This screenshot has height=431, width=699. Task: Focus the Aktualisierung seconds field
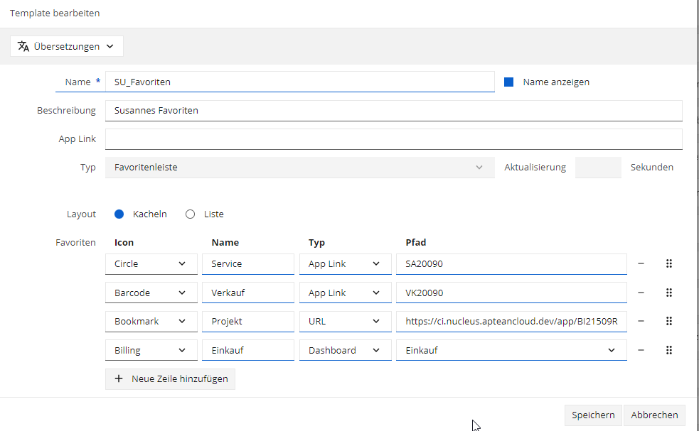click(x=598, y=168)
